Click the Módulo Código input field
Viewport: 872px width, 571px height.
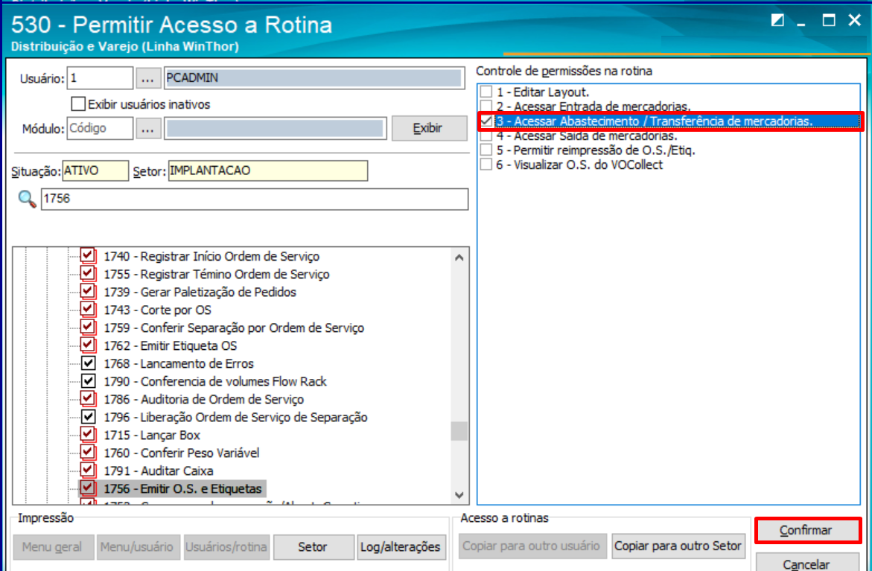[x=100, y=129]
